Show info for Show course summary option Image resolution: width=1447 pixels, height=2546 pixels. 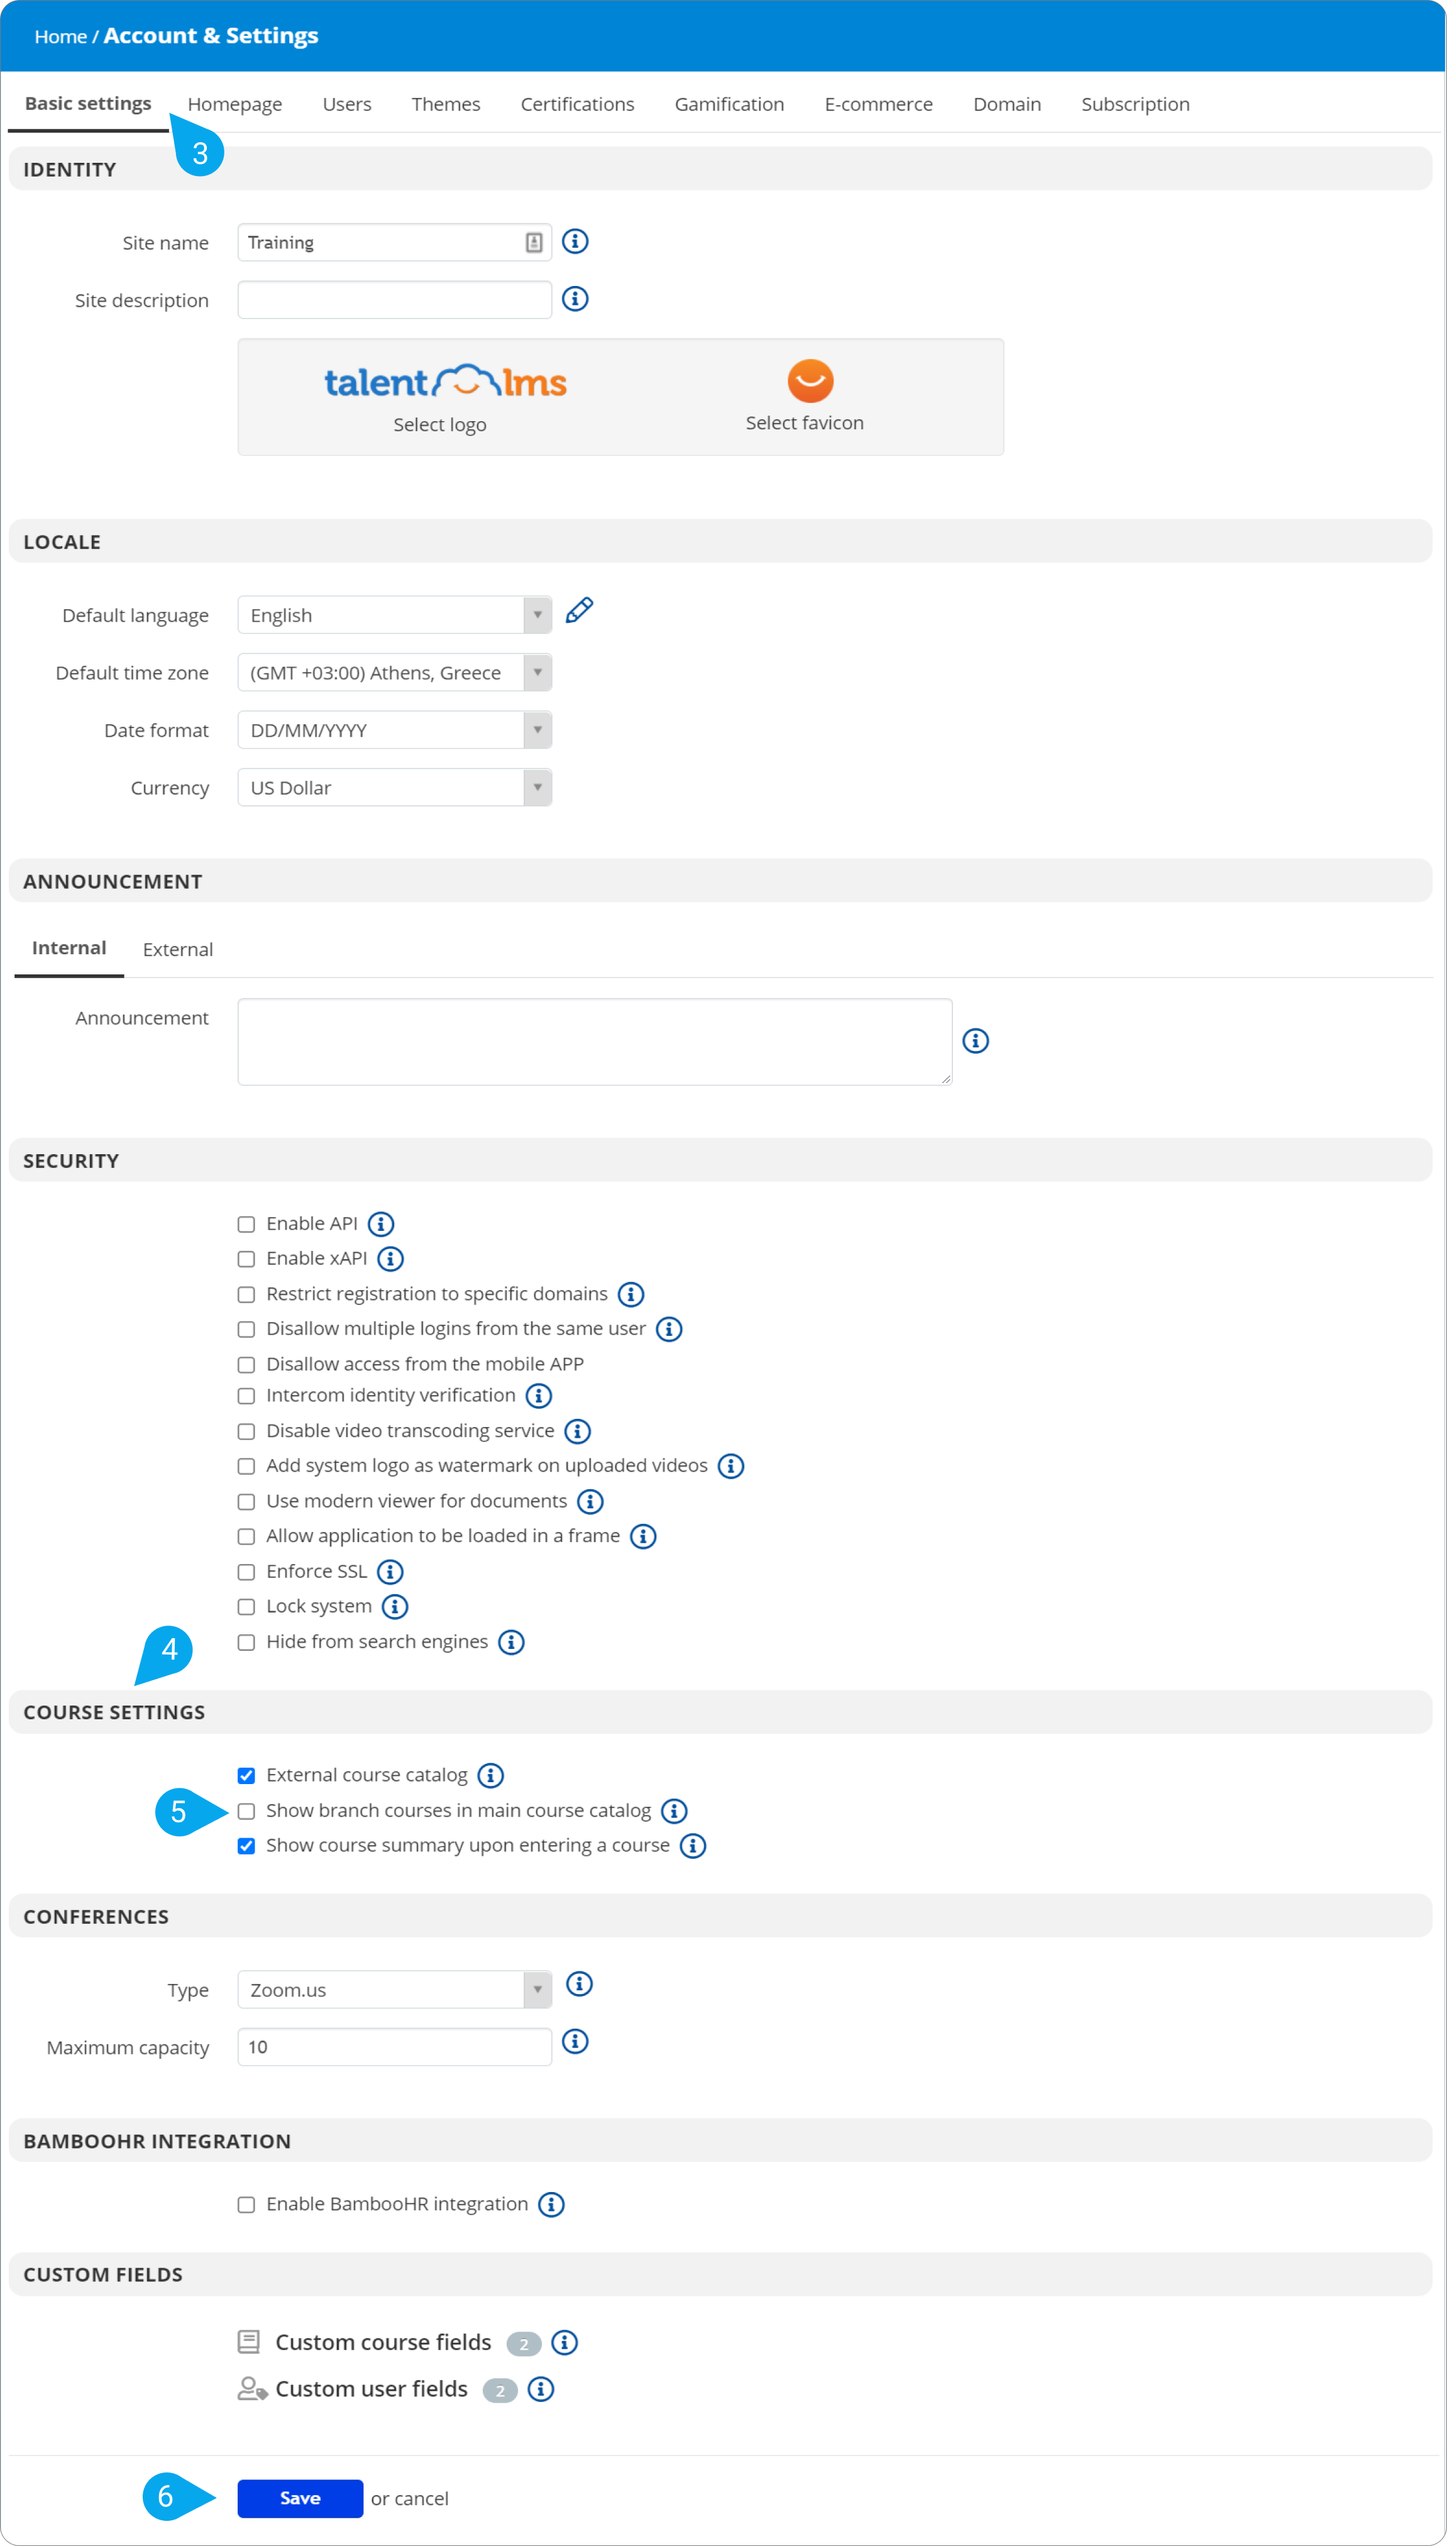tap(693, 1846)
